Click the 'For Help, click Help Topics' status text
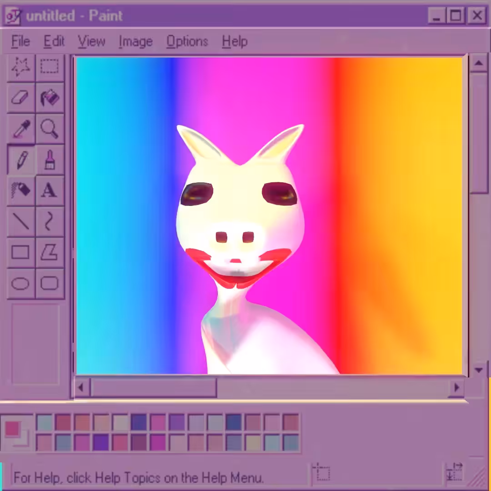491x491 pixels. tap(138, 478)
